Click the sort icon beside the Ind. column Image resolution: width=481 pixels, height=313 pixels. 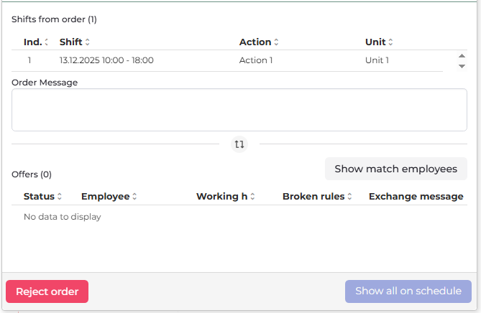coord(47,42)
